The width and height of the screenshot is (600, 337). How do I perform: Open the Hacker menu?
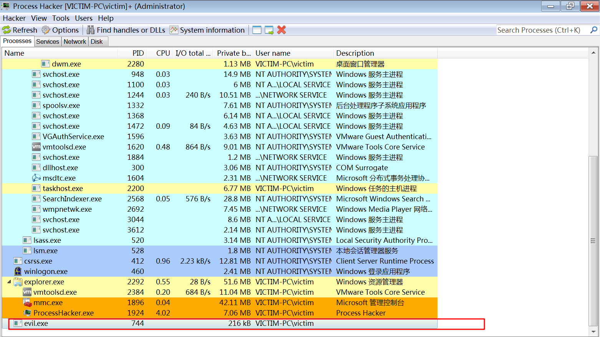[14, 18]
